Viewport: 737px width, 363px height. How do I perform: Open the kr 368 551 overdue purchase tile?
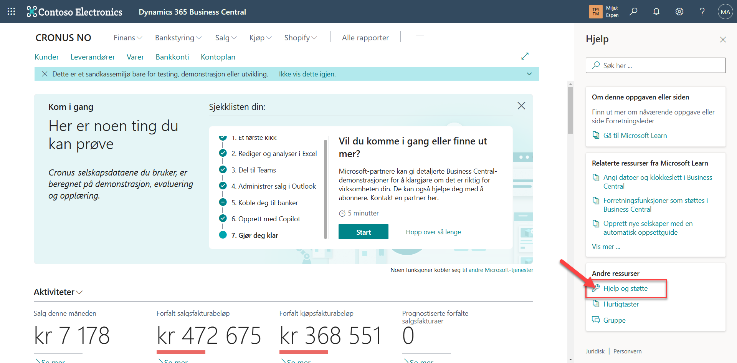(x=331, y=335)
